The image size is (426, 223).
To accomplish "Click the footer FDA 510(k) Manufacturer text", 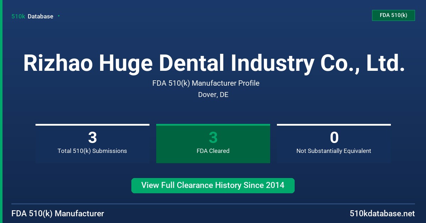I will 58,214.
